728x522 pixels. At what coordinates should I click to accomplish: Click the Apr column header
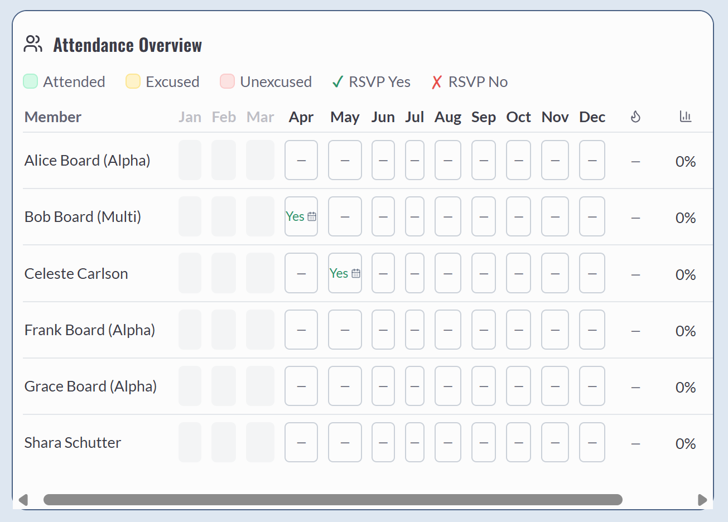point(301,118)
